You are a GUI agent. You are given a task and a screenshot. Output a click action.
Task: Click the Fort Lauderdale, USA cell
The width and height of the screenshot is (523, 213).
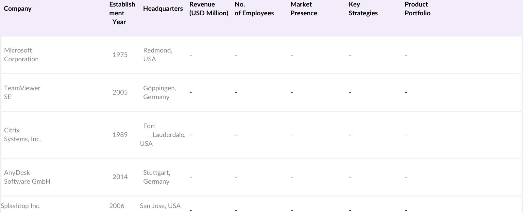[x=163, y=135]
